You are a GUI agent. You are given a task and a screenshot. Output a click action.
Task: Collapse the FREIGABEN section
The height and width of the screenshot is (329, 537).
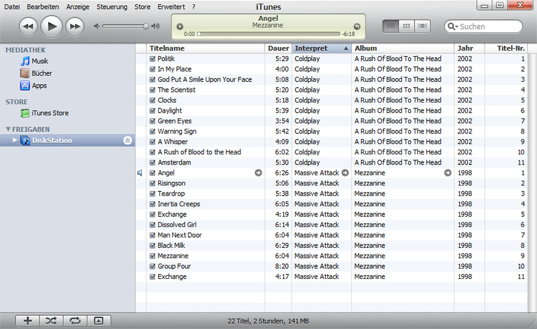(x=8, y=129)
